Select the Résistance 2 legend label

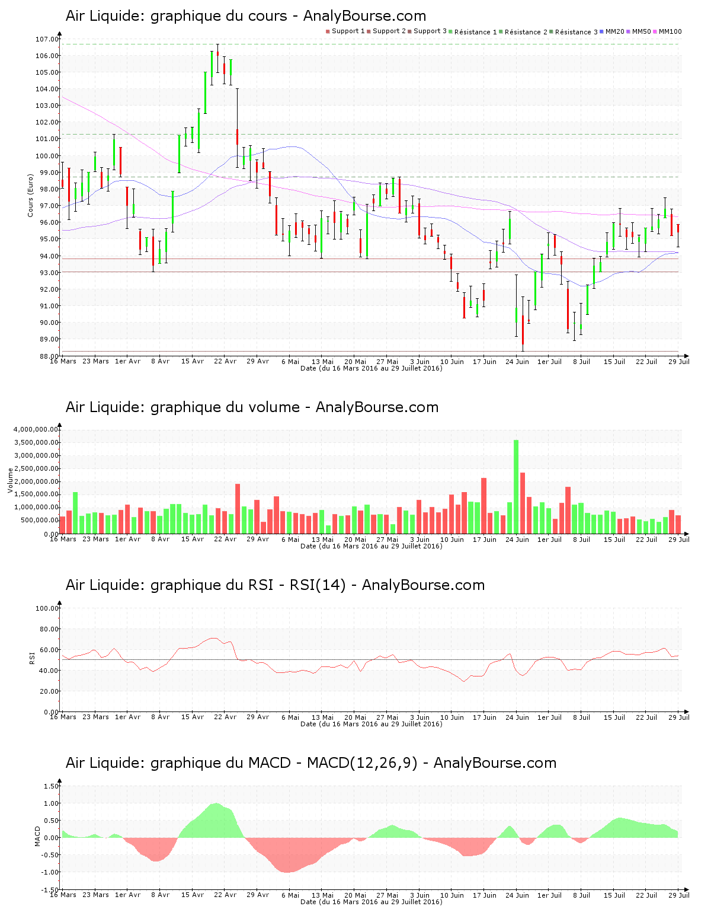[x=526, y=32]
